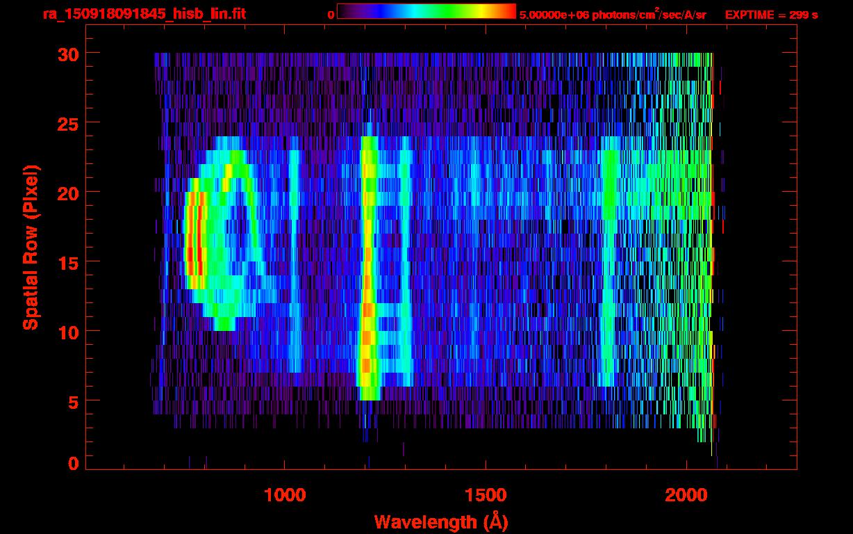Click the Spatial Row (Pixel) axis title

click(31, 247)
